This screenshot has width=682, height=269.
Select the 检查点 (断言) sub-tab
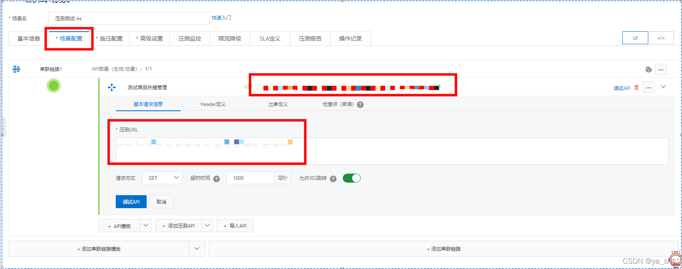(338, 104)
